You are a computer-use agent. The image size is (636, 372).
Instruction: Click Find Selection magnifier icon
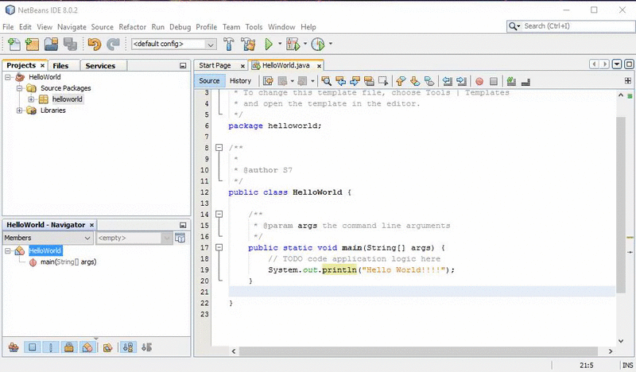pyautogui.click(x=326, y=81)
